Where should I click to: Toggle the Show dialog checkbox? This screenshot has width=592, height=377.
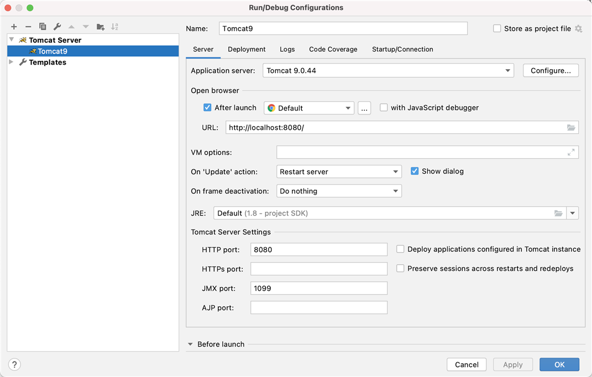click(415, 171)
